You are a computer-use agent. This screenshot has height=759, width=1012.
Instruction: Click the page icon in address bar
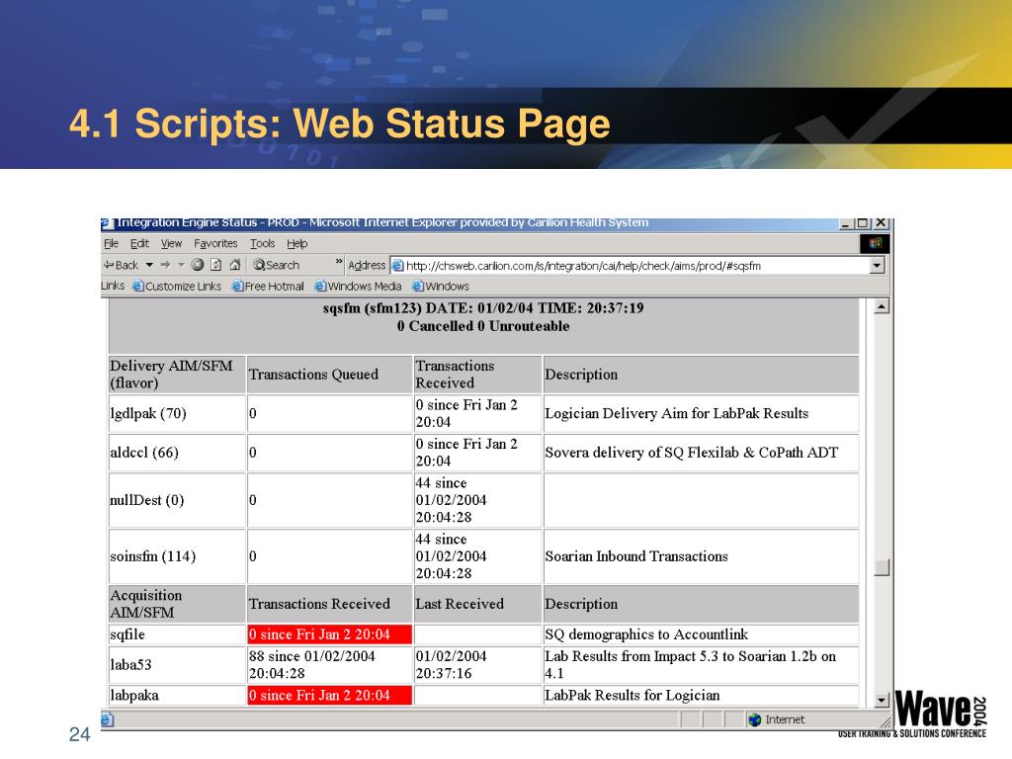point(397,265)
